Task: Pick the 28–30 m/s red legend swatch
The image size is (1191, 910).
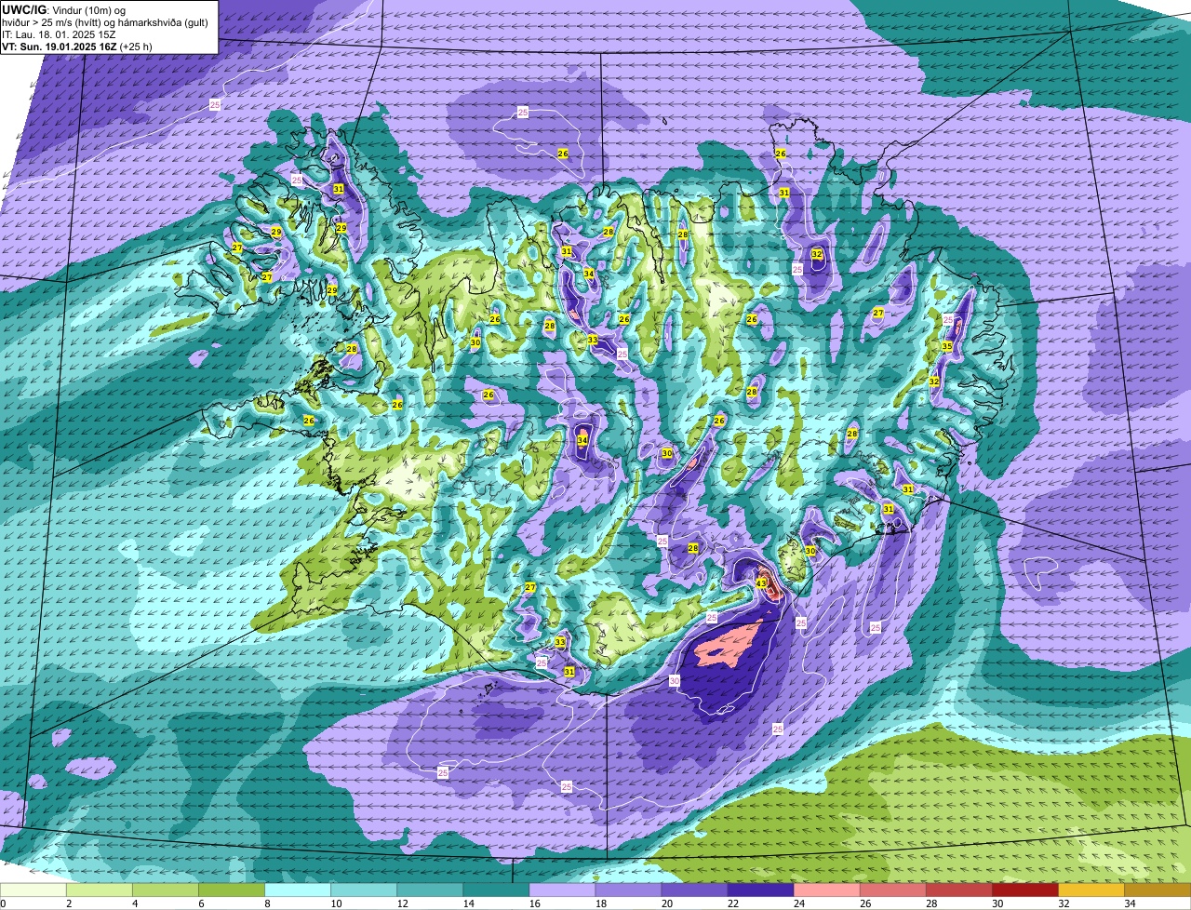Action: tap(958, 890)
